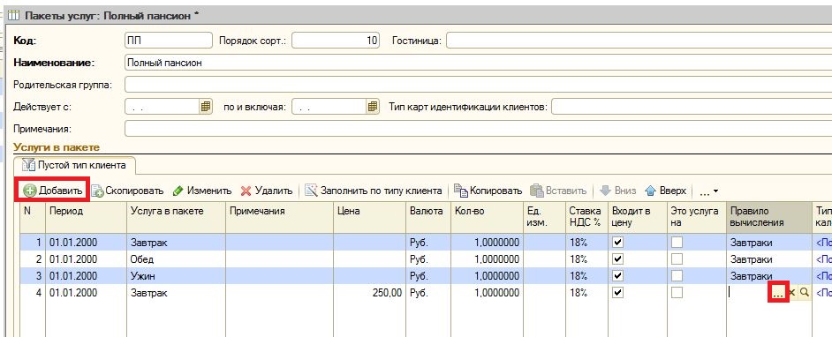
Task: Toggle Входит в цену checkbox for Обед row
Action: [x=618, y=259]
